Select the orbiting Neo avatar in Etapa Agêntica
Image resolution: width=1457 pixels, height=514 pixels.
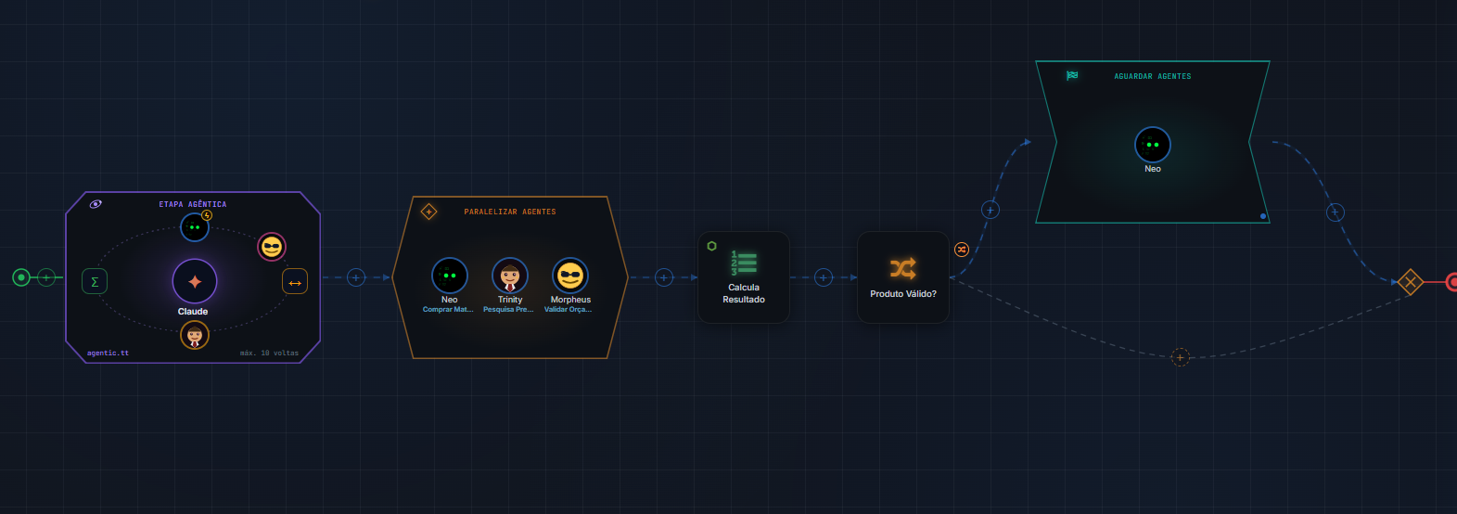(194, 227)
